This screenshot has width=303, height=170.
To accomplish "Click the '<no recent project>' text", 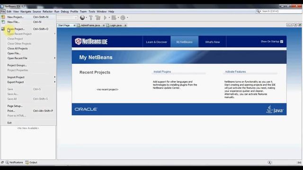I will click(x=107, y=89).
